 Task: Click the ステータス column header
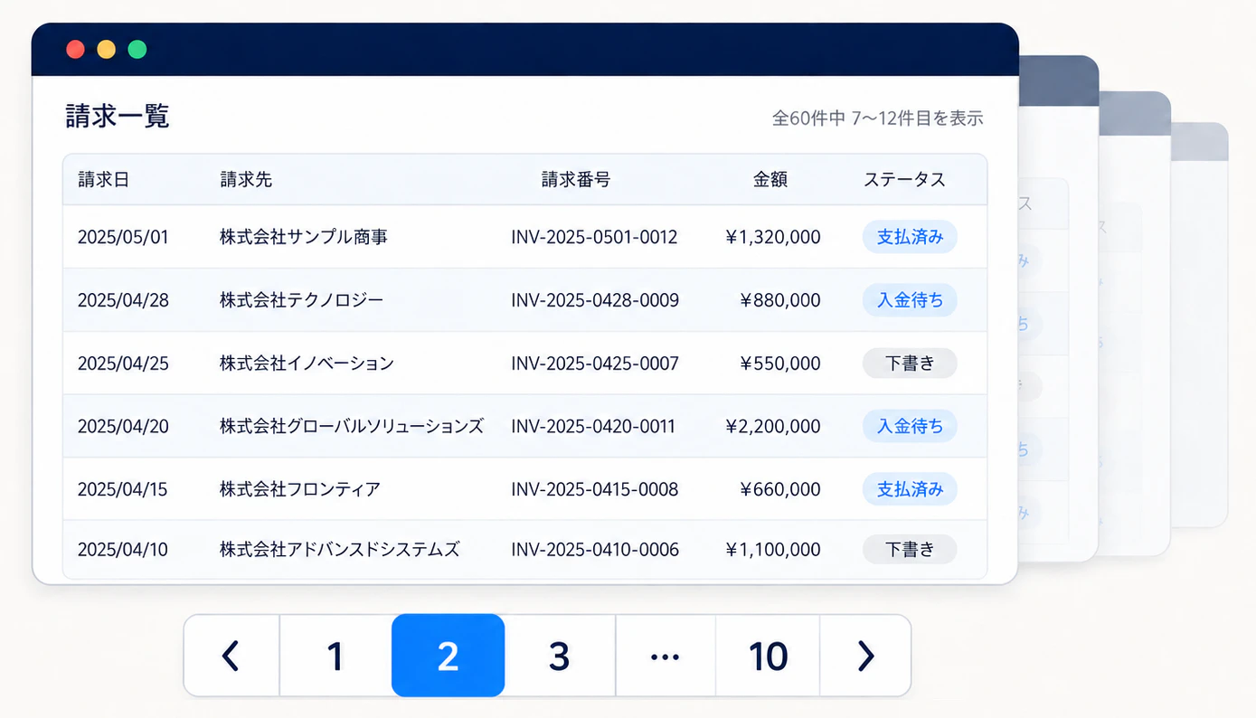[904, 180]
